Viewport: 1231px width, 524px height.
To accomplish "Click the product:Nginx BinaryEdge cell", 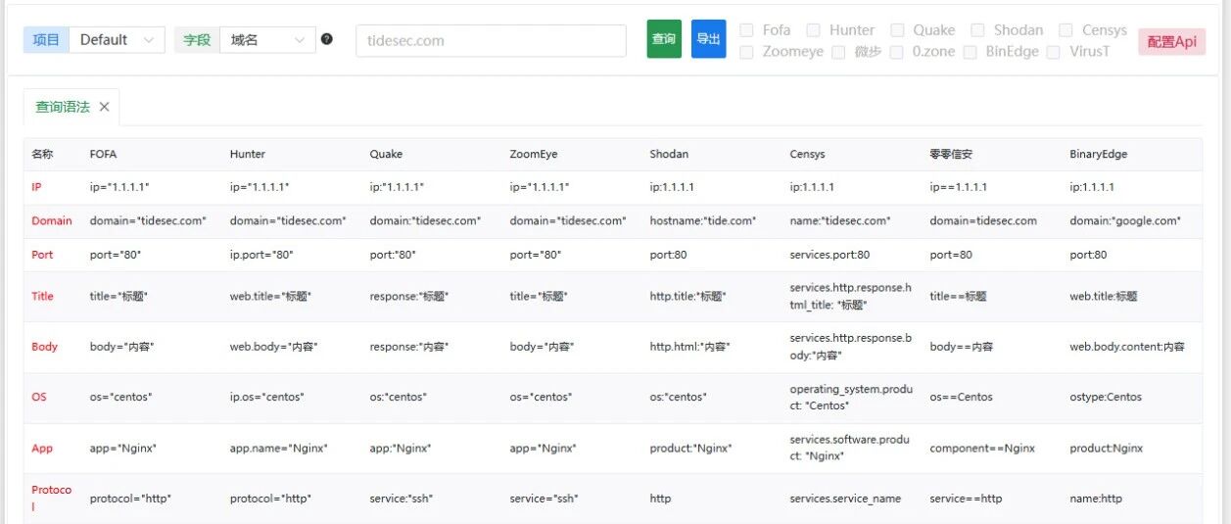I will pos(1107,448).
